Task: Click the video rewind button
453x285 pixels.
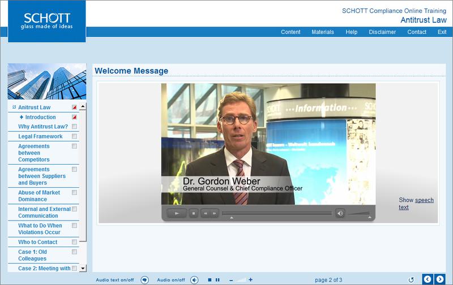Action: tap(206, 213)
